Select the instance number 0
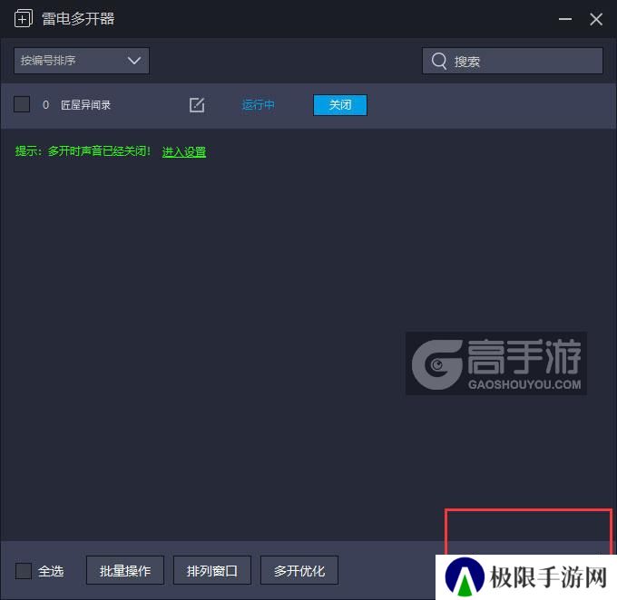Viewport: 617px width, 600px height. (x=46, y=105)
